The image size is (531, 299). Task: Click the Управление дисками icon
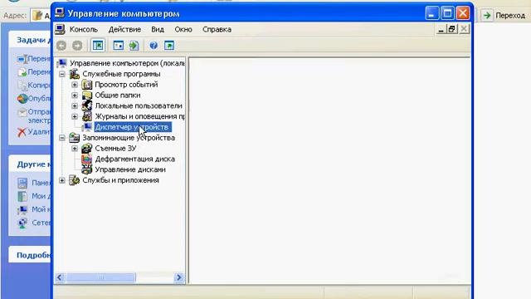(x=87, y=169)
